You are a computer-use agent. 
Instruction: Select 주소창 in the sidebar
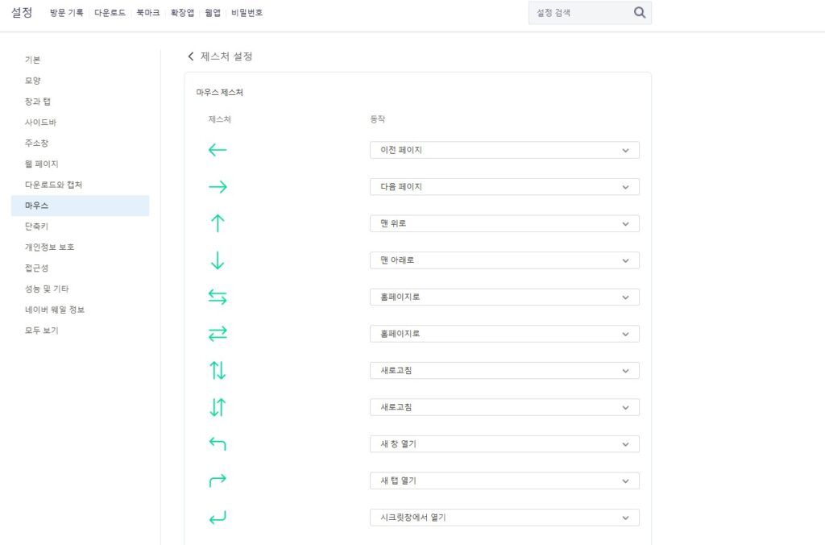(x=80, y=143)
